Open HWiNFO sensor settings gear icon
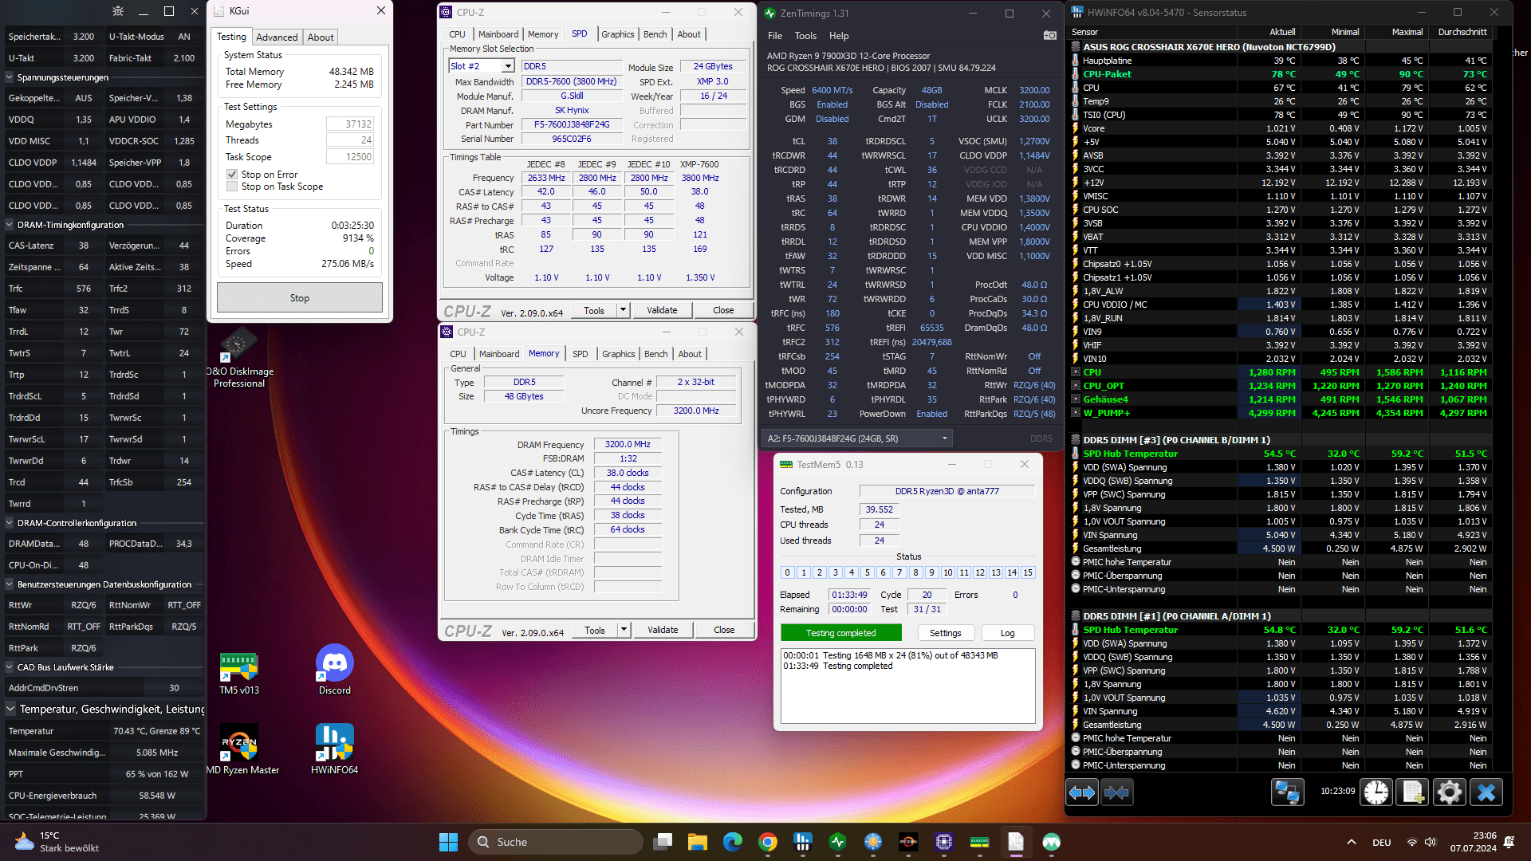The height and width of the screenshot is (861, 1531). pyautogui.click(x=1449, y=792)
